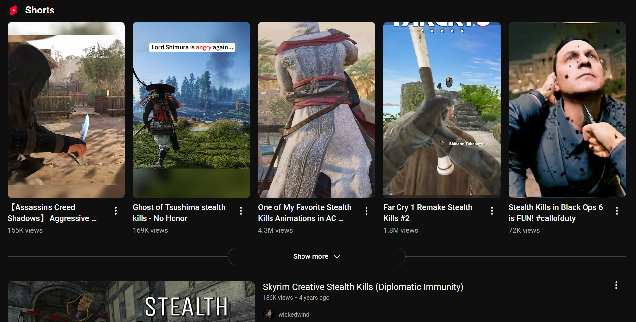The image size is (636, 322).
Task: Click 'Skyrim Creative Stealth Kills (Diplomatic Immunity)' title
Action: pos(363,287)
